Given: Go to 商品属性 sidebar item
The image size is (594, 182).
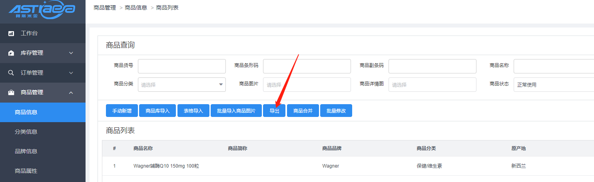Looking at the screenshot, I should click(x=26, y=171).
